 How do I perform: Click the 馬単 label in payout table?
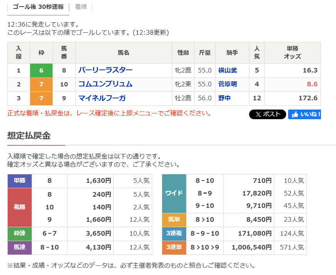(174, 219)
